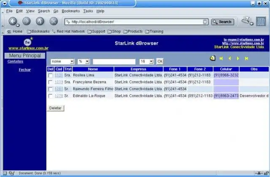Screen dimensions: 270x177
Task: Open the 'nome' field selector dropdown
Action: pos(62,62)
